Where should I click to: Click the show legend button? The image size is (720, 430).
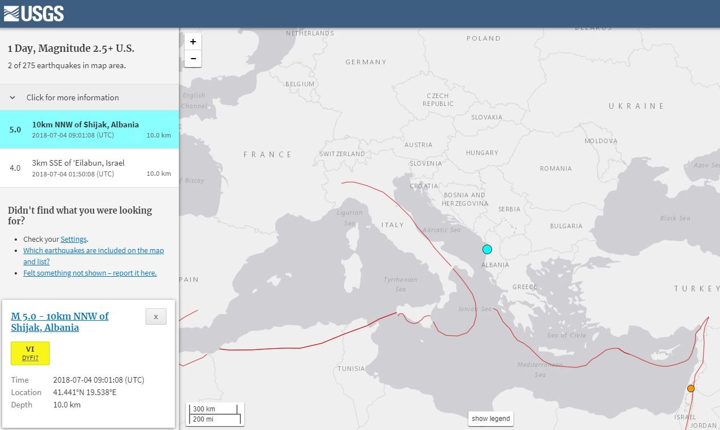tap(491, 419)
